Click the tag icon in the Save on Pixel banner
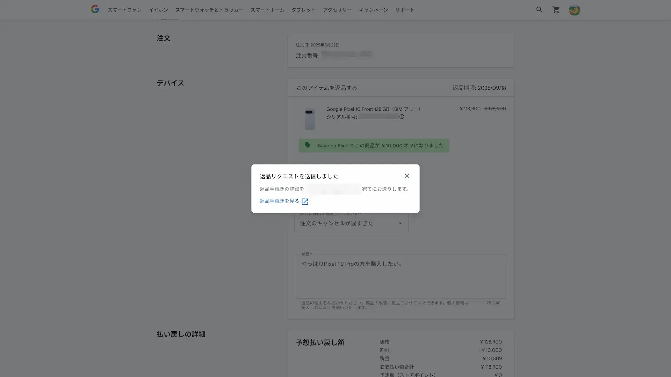 point(308,145)
